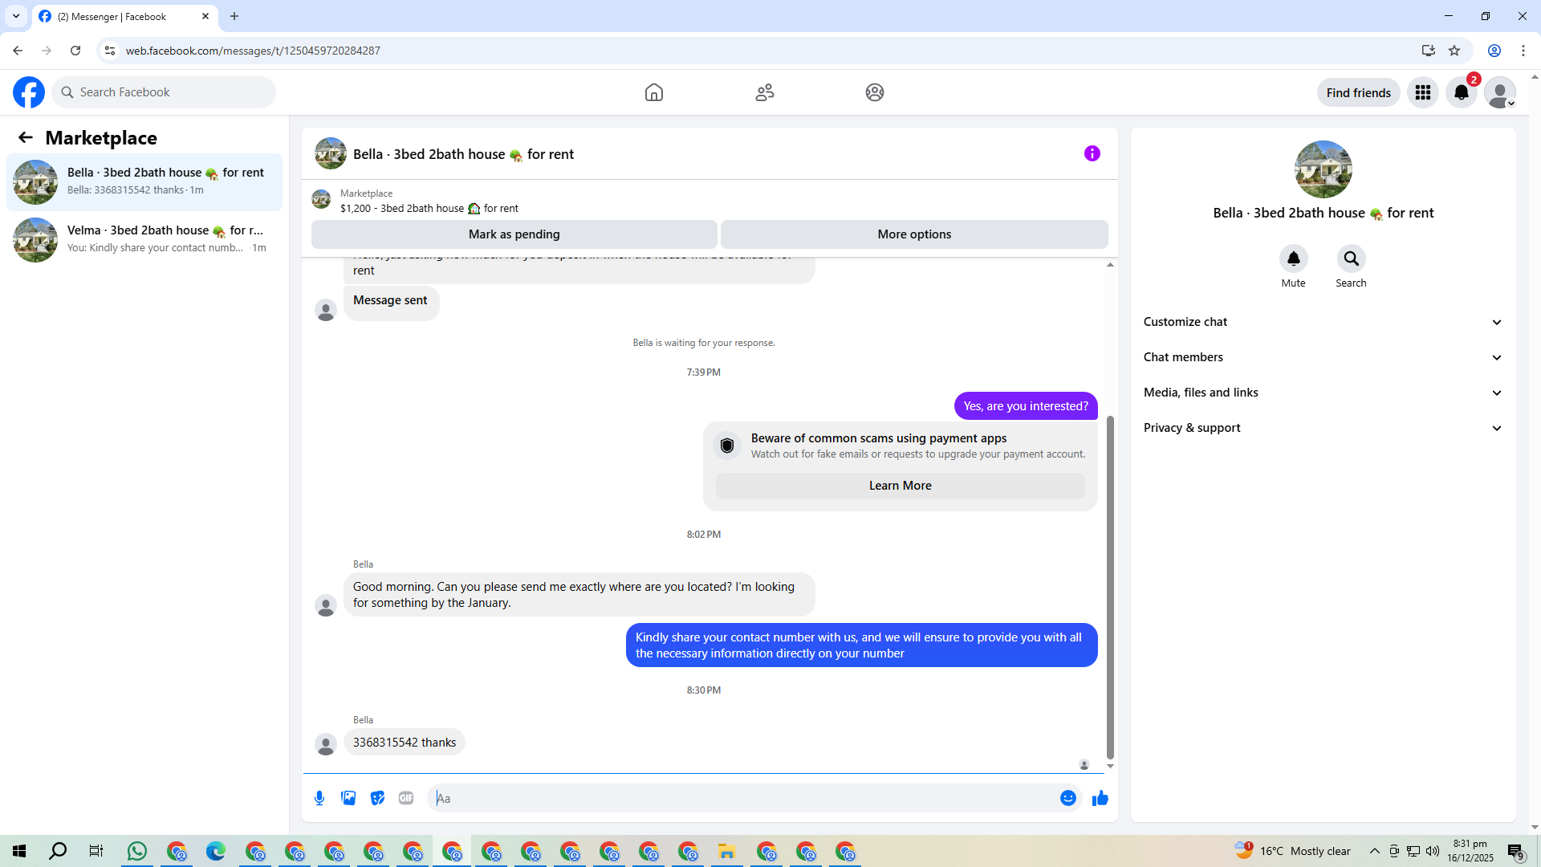Open the Groups icon in top navigation

875,92
